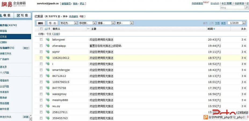Click the 清空 link beside 垃圾邮件
Viewport: 249px width, 121px height.
pos(26,48)
